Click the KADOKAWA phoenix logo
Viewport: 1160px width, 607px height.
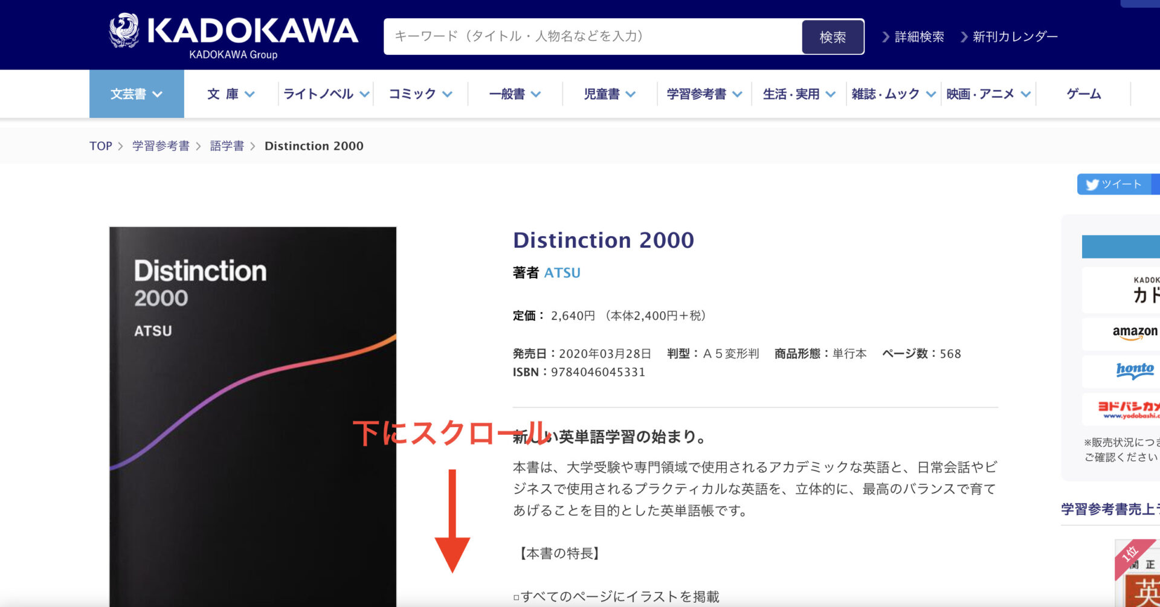pyautogui.click(x=125, y=31)
